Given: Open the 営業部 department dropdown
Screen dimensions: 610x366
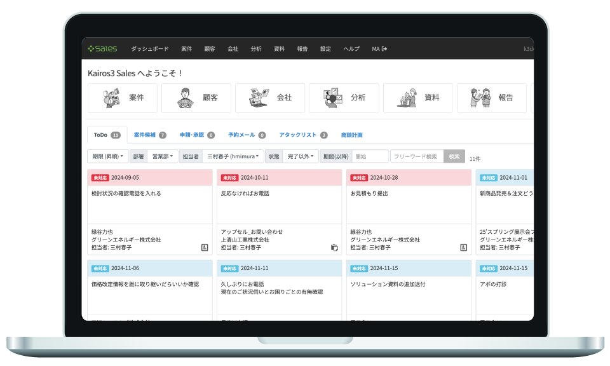Looking at the screenshot, I should pyautogui.click(x=162, y=156).
